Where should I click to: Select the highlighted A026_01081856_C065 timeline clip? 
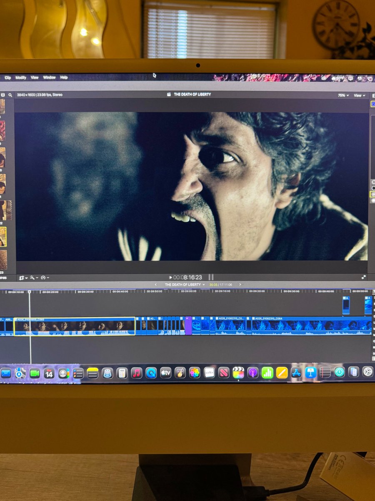pyautogui.click(x=75, y=326)
